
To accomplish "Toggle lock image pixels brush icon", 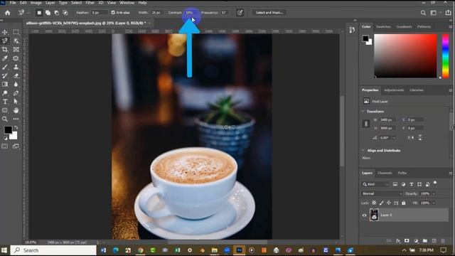I will (381, 203).
